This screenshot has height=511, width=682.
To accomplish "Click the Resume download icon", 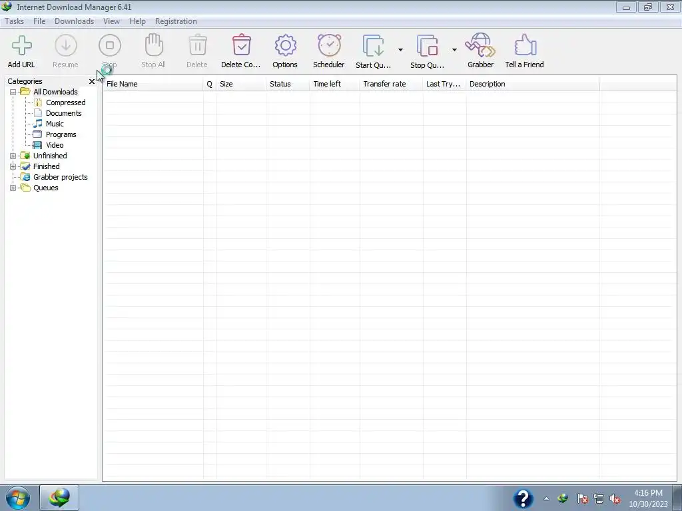I will pyautogui.click(x=66, y=46).
